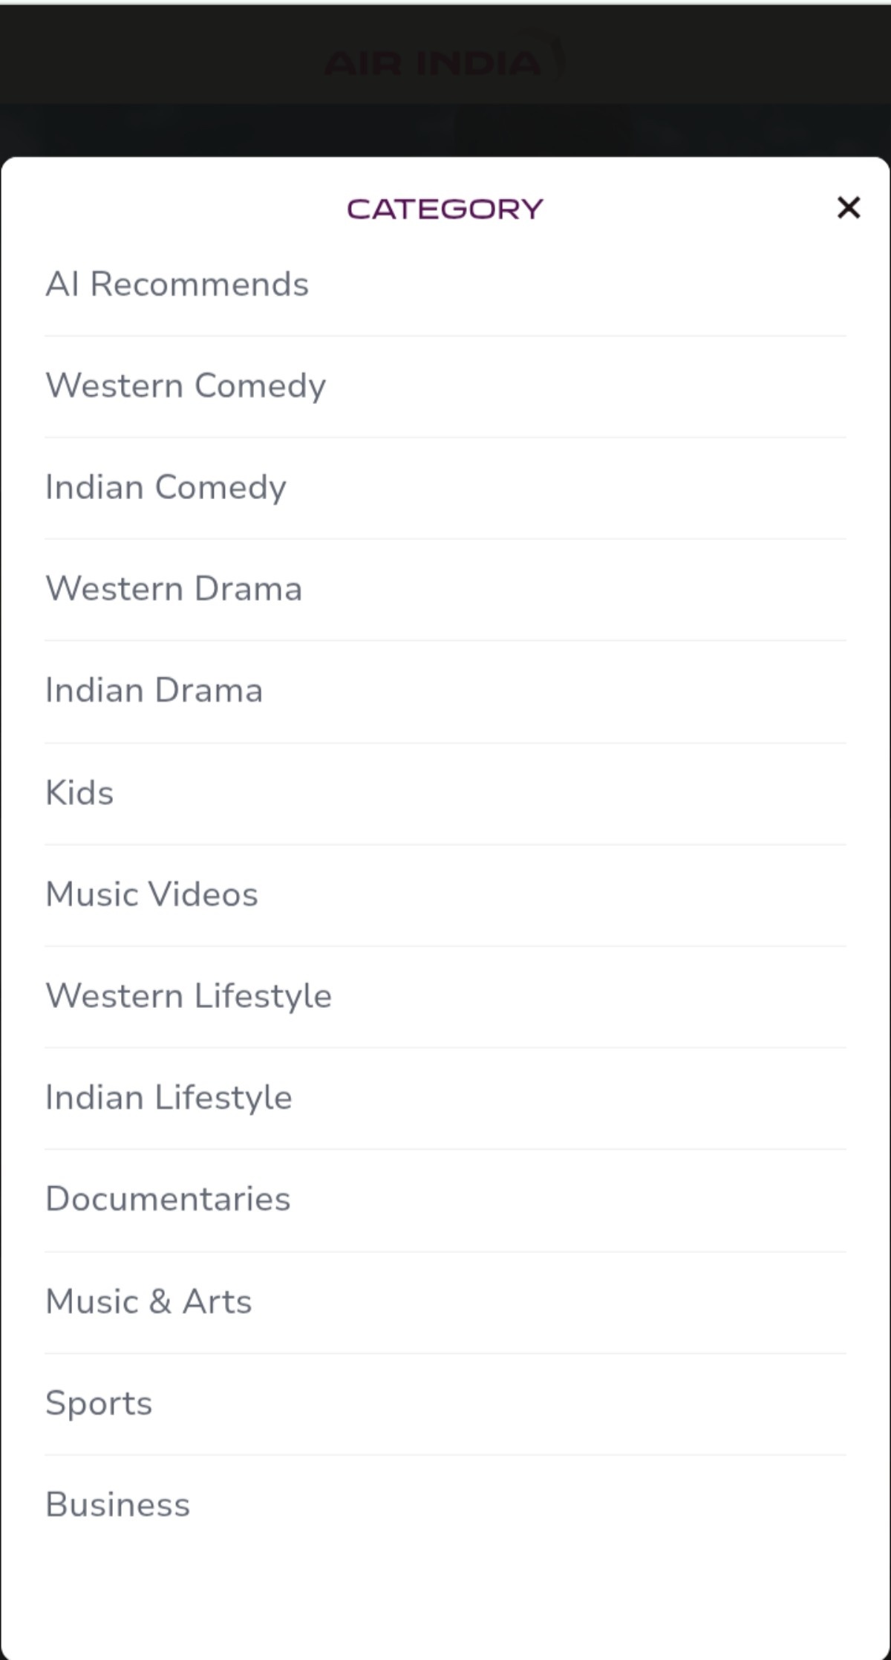Click the empty white space below Business
The width and height of the screenshot is (891, 1660).
(446, 1597)
